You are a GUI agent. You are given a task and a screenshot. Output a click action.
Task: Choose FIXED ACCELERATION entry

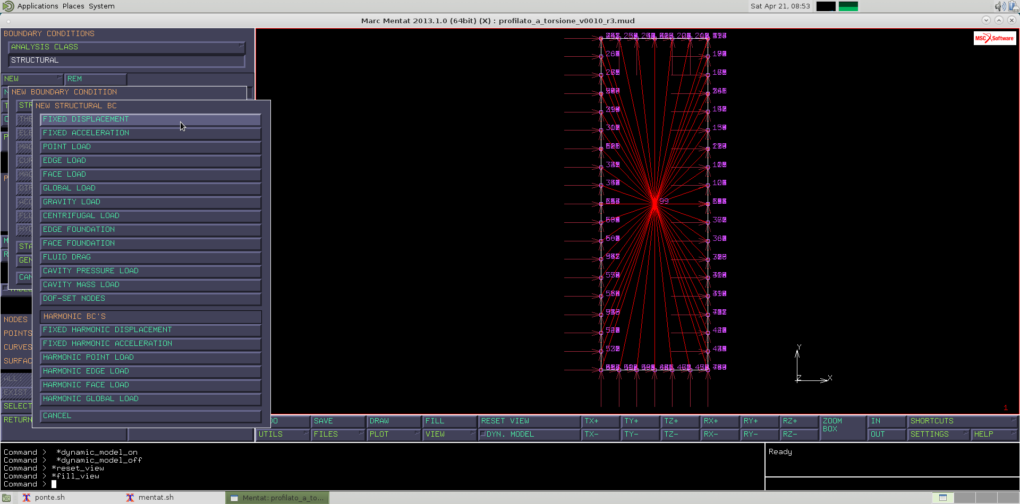coord(150,133)
